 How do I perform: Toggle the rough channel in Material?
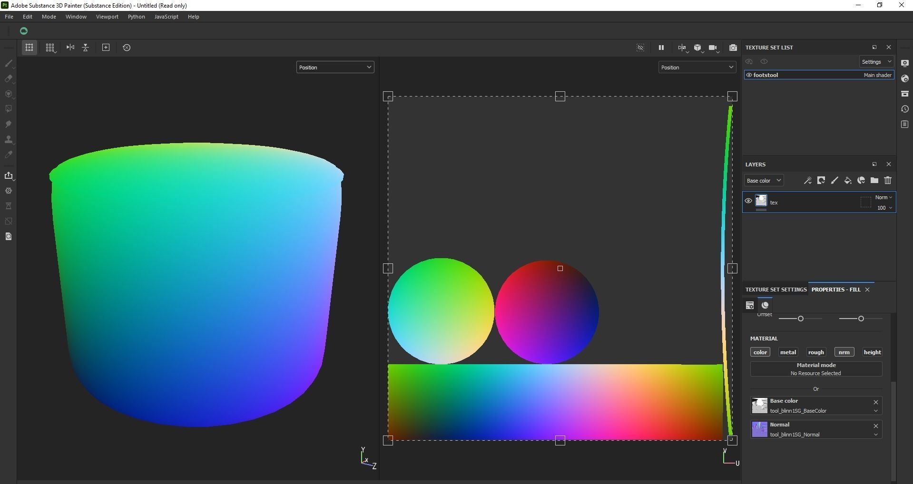pyautogui.click(x=816, y=352)
